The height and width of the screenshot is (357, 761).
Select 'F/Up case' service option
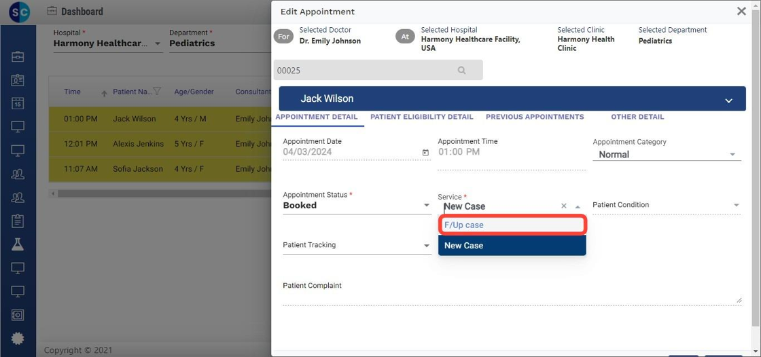[x=512, y=225]
